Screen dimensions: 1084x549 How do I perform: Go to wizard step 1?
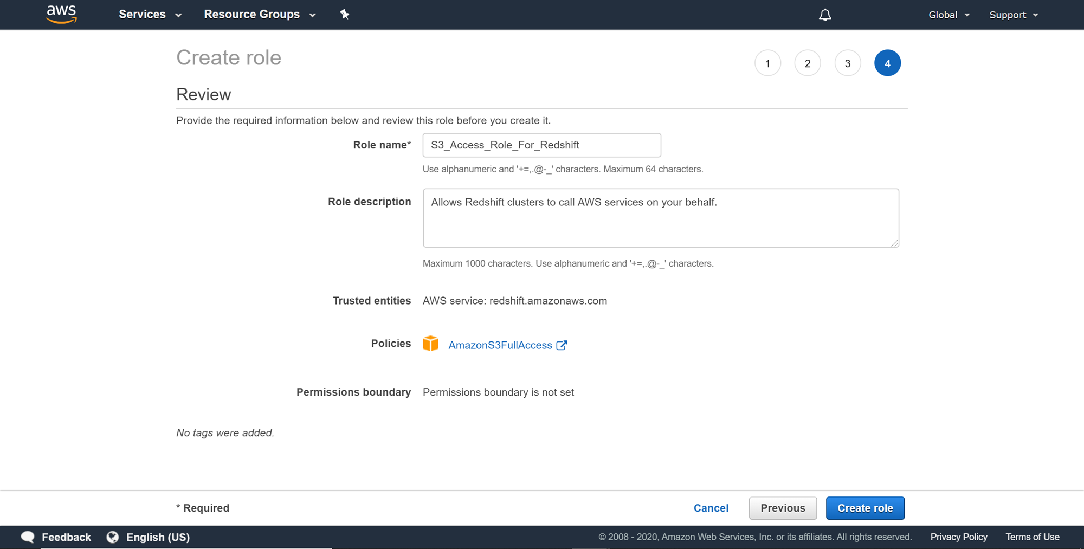pyautogui.click(x=767, y=63)
